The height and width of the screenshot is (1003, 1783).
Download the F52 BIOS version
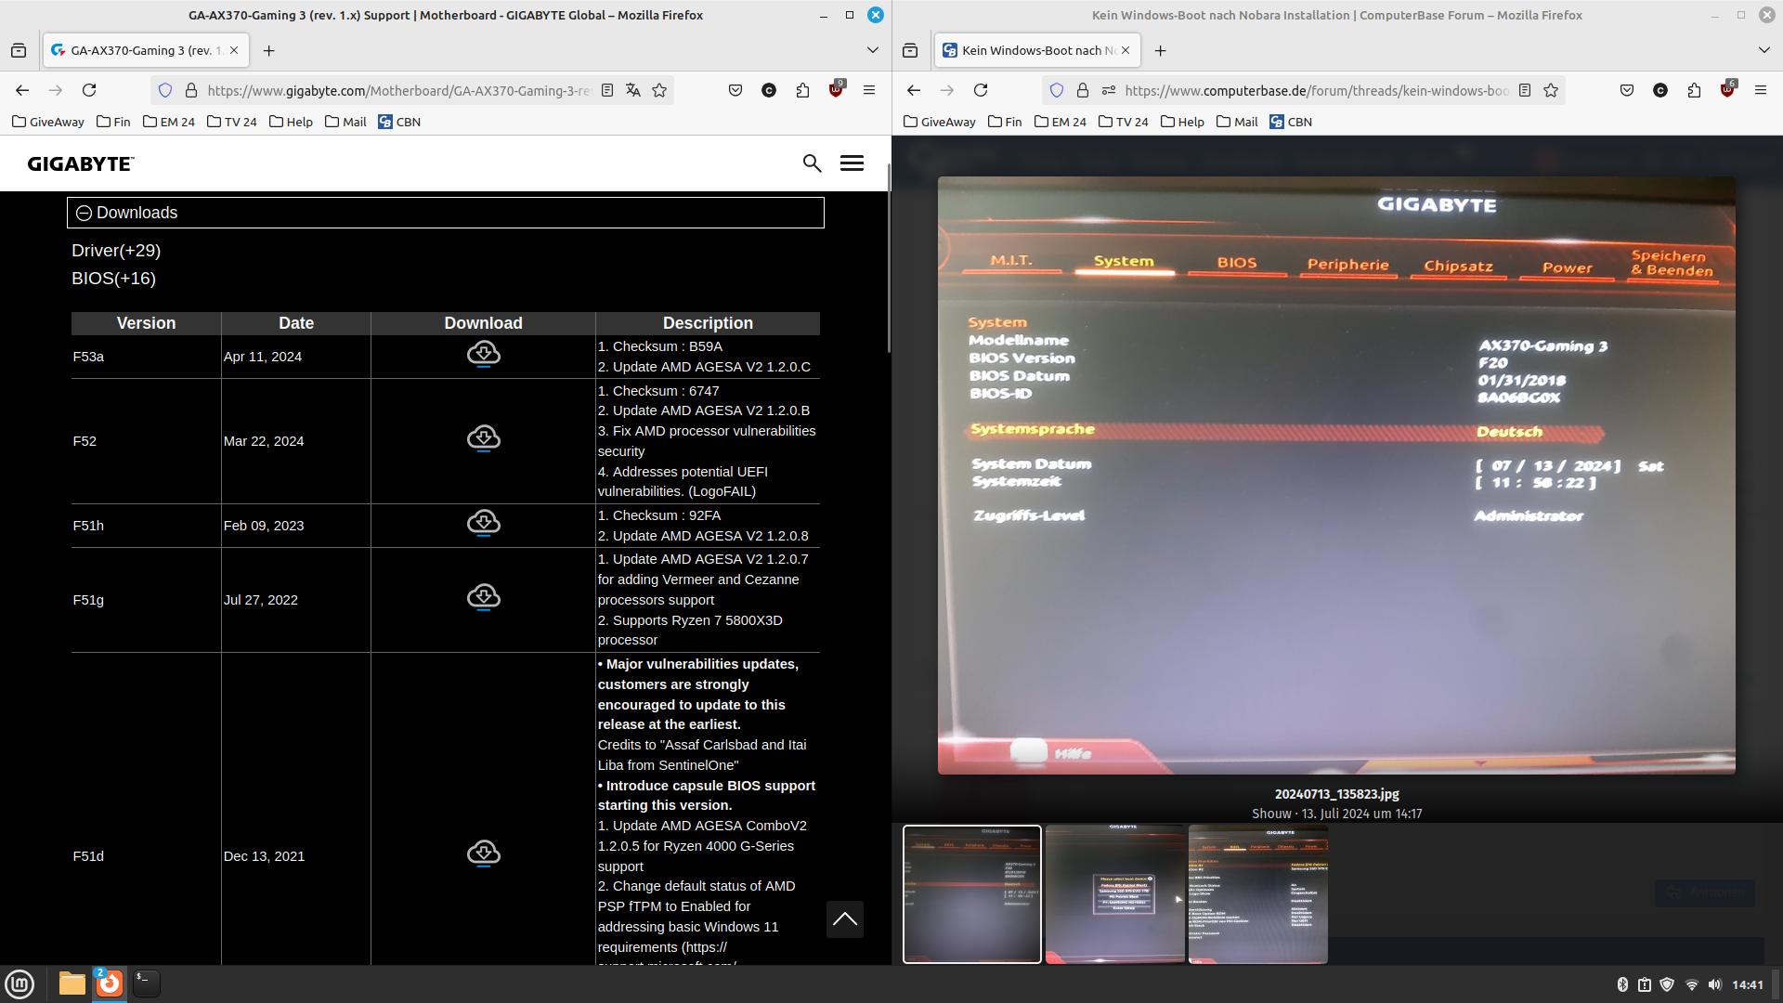(483, 438)
